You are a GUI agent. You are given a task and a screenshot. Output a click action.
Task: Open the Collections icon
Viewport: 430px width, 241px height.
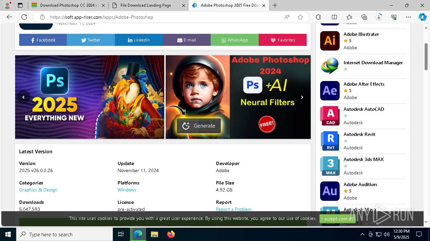(x=364, y=17)
